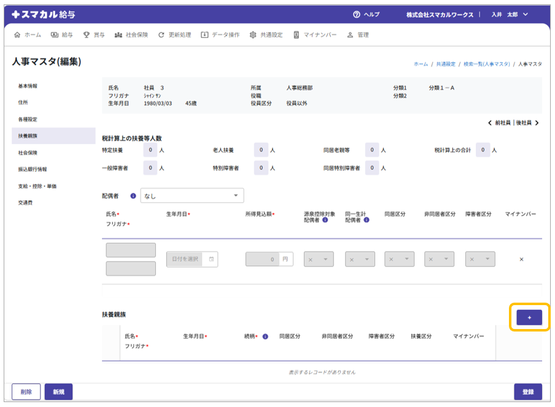Select 振込銀行情報 in the left sidebar
This screenshot has height=407, width=555.
point(33,169)
